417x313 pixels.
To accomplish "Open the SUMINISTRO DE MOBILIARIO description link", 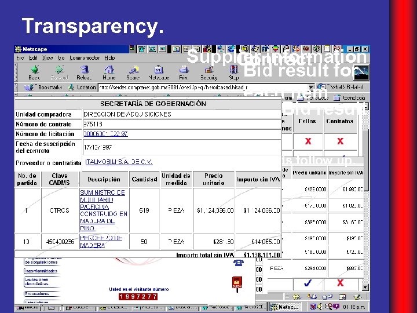I will (104, 210).
